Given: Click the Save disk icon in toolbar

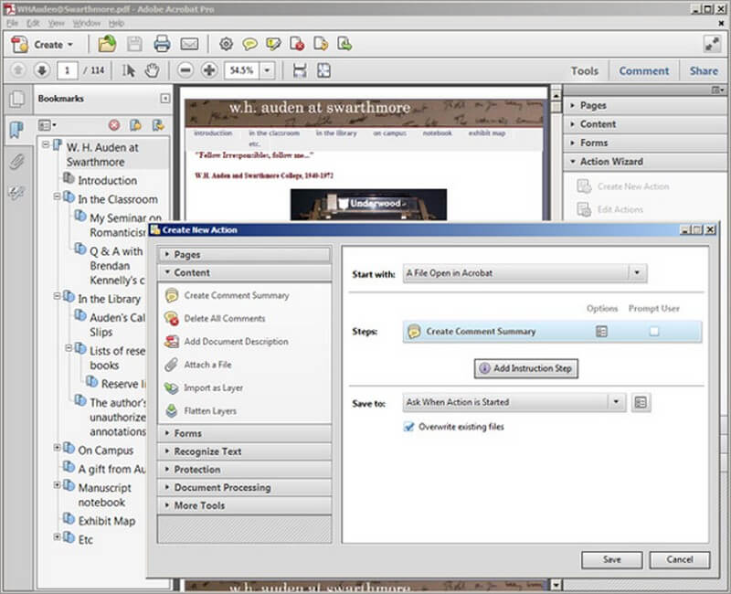Looking at the screenshot, I should coord(134,44).
